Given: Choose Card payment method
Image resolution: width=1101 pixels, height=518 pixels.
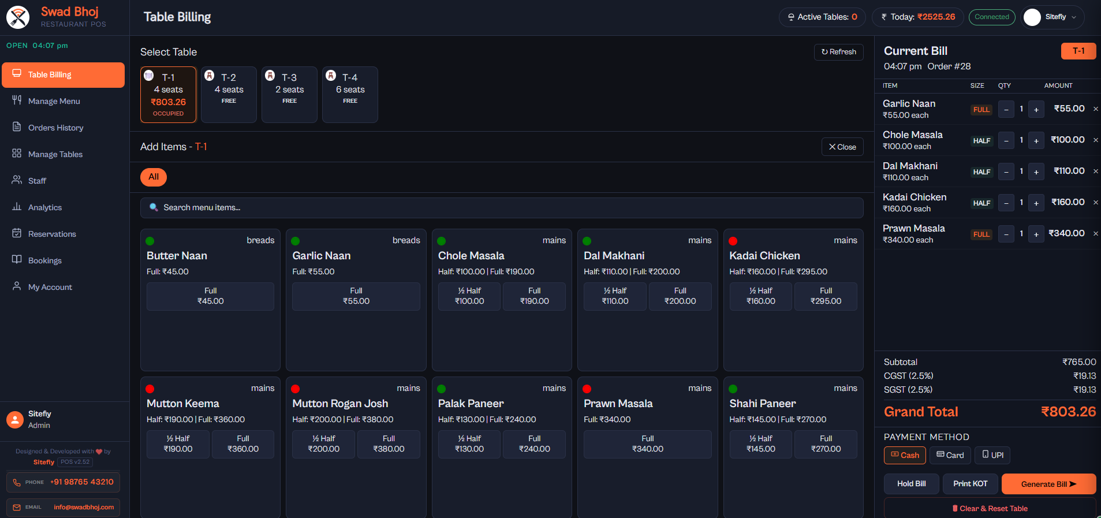Looking at the screenshot, I should (x=950, y=455).
